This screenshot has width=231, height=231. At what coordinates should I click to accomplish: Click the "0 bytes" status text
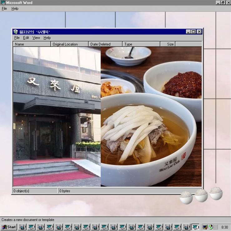pyautogui.click(x=65, y=191)
